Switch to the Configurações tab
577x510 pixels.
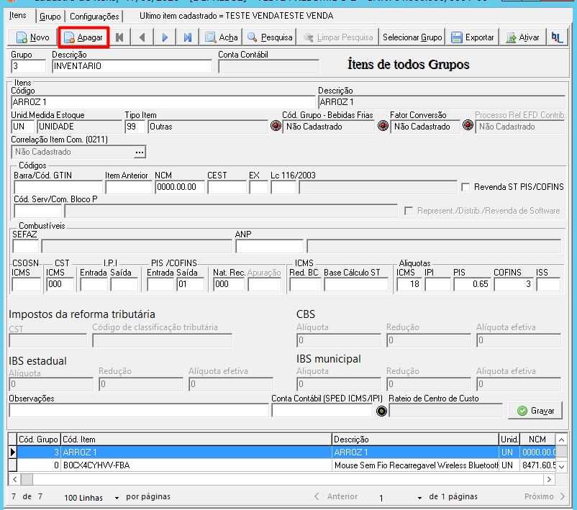94,17
